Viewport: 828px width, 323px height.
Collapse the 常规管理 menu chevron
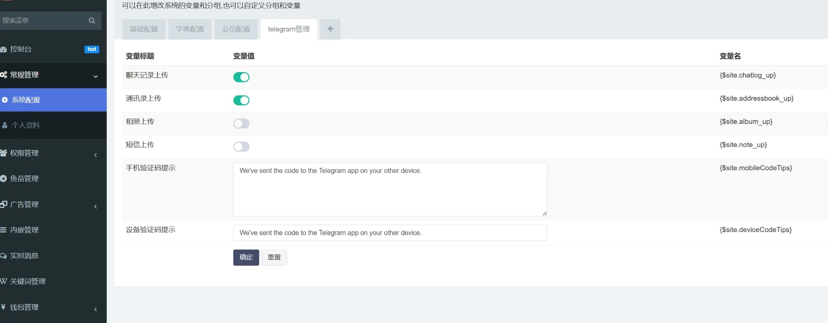96,76
